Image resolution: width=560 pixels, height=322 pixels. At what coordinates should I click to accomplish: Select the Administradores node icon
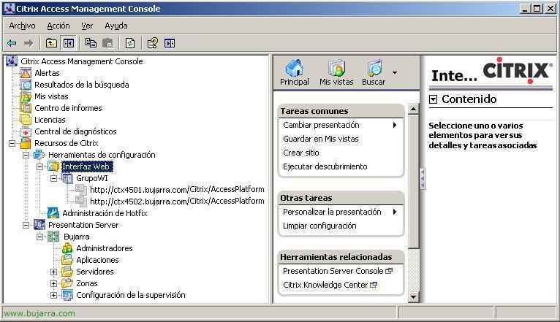click(67, 248)
